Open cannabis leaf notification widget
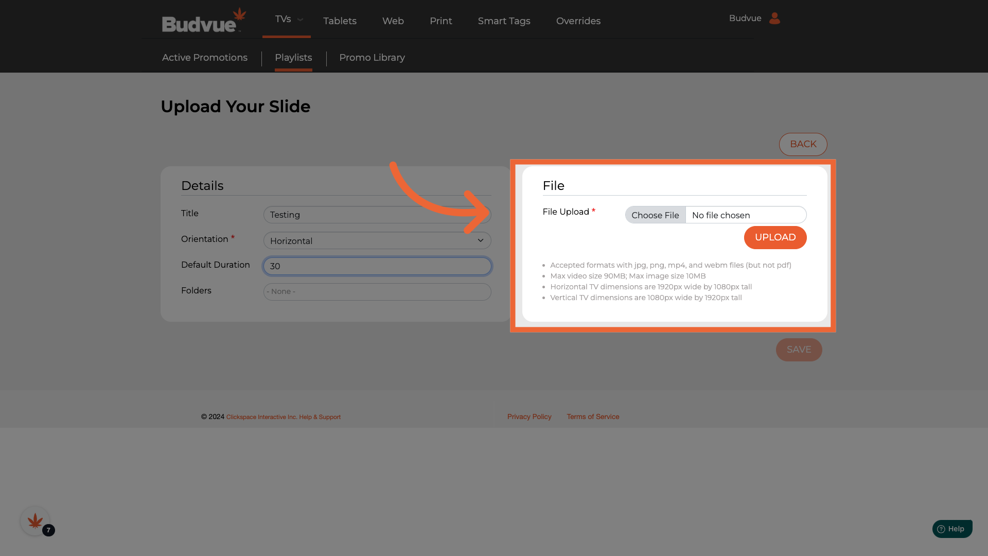Viewport: 988px width, 556px height. (x=35, y=521)
